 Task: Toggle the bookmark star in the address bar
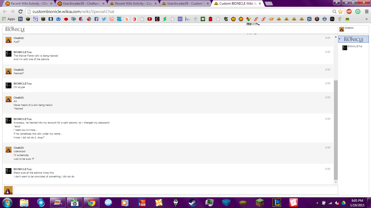coord(340,12)
